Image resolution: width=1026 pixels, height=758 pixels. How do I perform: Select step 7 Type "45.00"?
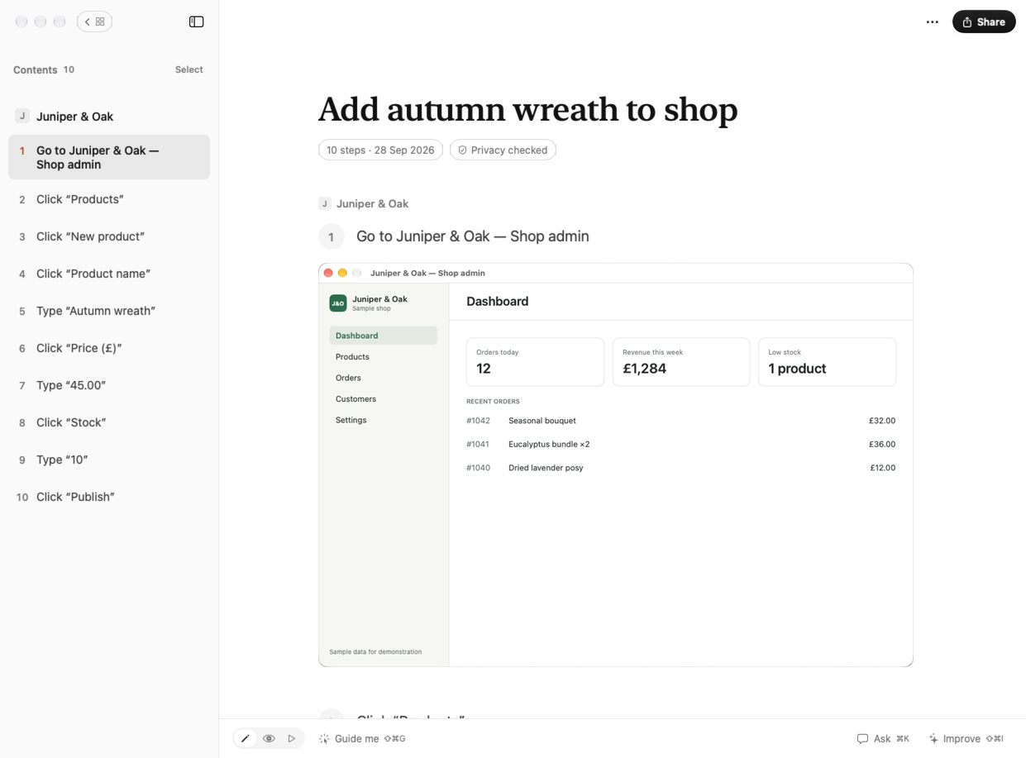pos(109,385)
